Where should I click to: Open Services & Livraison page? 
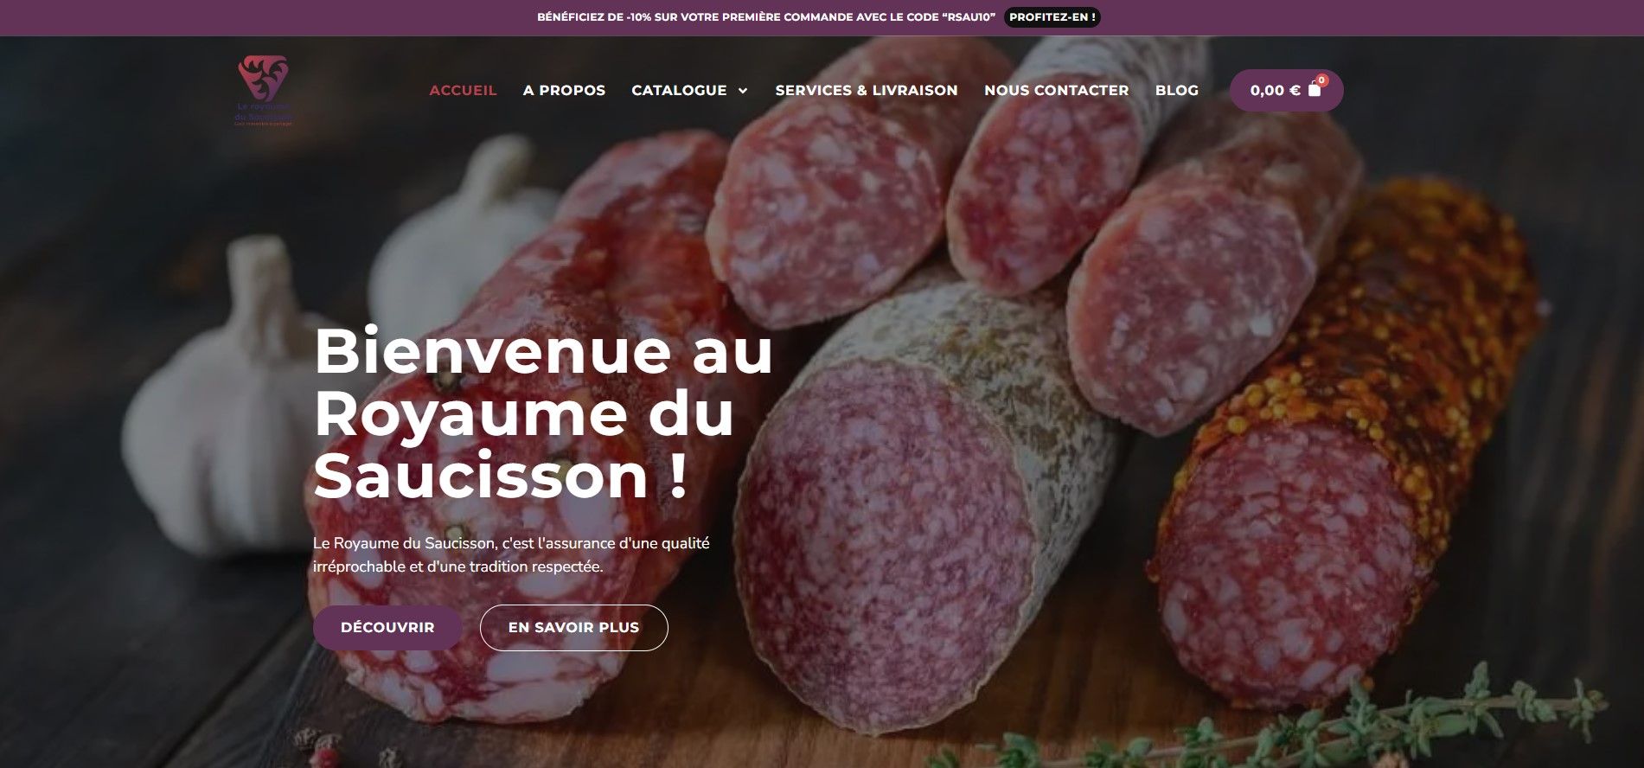tap(867, 90)
